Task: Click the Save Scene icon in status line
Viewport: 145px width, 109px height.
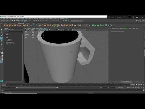Action: click(x=14, y=21)
